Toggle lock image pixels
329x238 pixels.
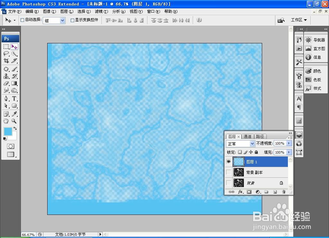point(245,152)
